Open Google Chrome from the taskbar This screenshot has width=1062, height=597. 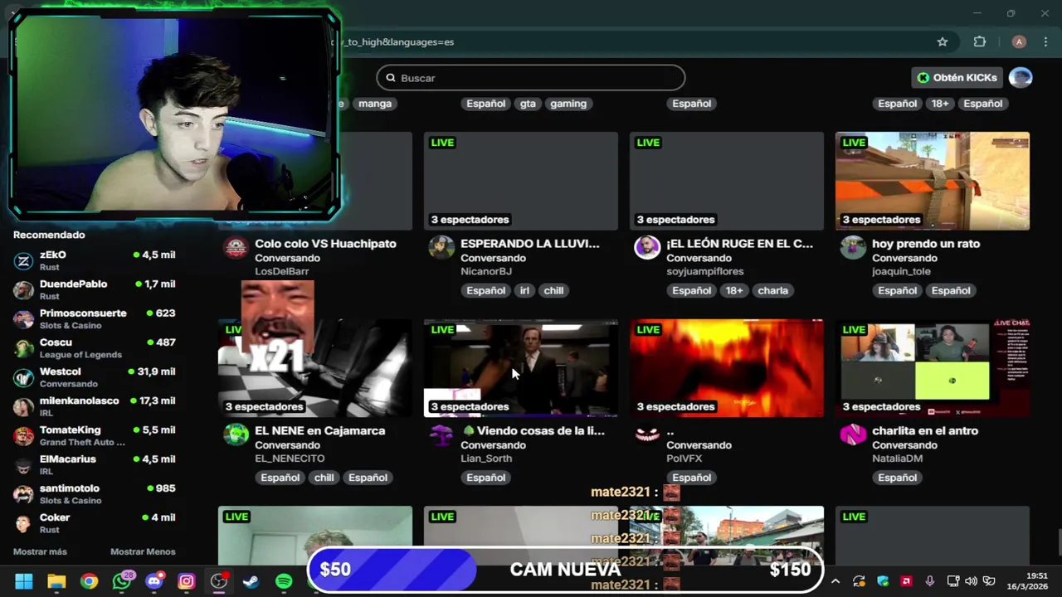[x=89, y=581]
